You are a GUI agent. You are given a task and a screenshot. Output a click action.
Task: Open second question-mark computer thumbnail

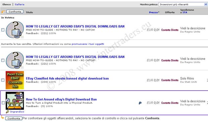[x=15, y=60]
